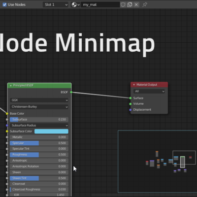Image resolution: width=197 pixels, height=197 pixels.
Task: Click the Surface socket label
Action: 138,98
